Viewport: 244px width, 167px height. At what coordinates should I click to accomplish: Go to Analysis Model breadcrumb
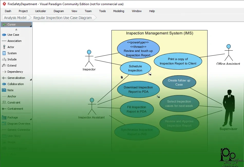pos(15,18)
